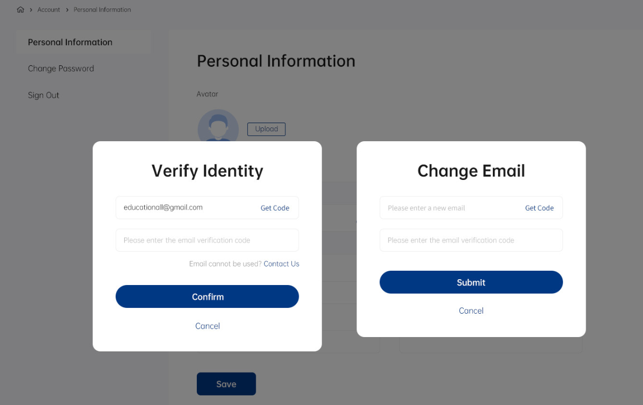Viewport: 643px width, 405px height.
Task: Select Personal Information in the sidebar
Action: (70, 42)
